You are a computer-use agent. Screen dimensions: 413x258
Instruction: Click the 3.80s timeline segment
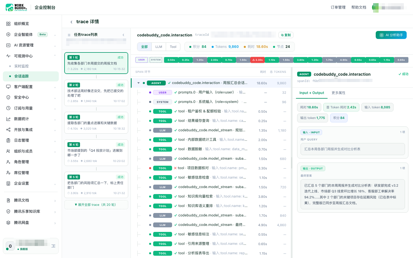(301, 60)
